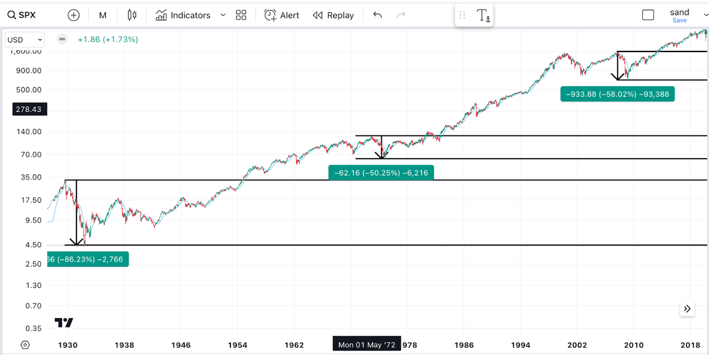Screen dimensions: 709x355
Task: Expand the right panel with the chevron arrows
Action: coord(687,309)
